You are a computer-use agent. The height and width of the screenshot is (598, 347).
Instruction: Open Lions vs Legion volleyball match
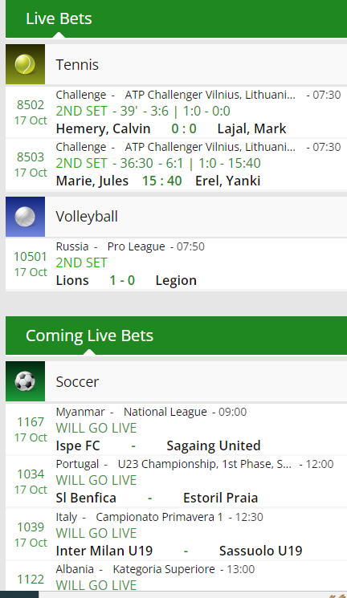pyautogui.click(x=177, y=264)
